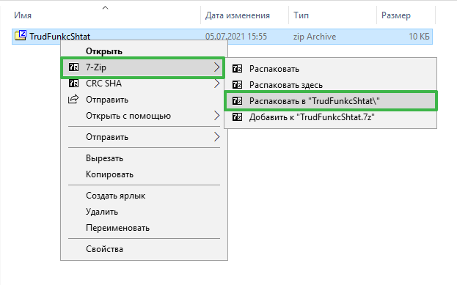Click the zip Archive type cell
The image size is (457, 285).
point(315,37)
